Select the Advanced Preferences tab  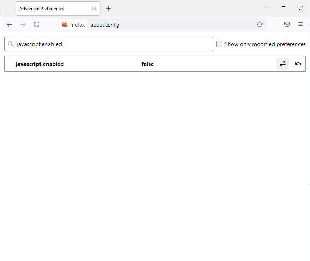pyautogui.click(x=49, y=8)
